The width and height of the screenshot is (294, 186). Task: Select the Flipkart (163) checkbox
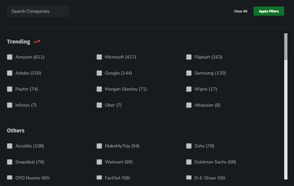(x=189, y=57)
